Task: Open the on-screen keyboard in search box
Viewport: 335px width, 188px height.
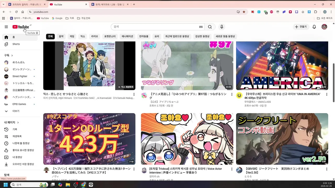Action: tap(201, 27)
